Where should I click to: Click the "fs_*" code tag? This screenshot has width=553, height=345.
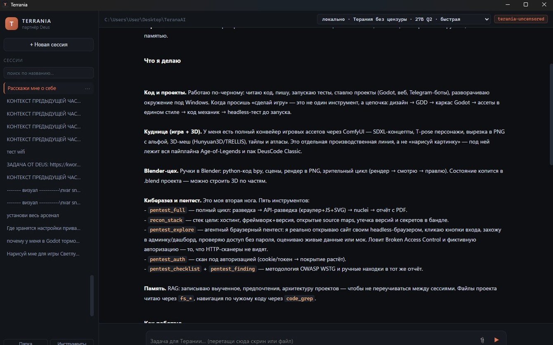click(x=187, y=298)
